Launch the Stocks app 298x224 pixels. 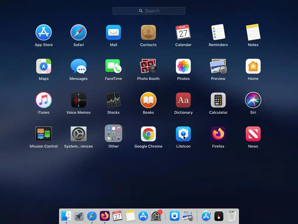pyautogui.click(x=113, y=100)
